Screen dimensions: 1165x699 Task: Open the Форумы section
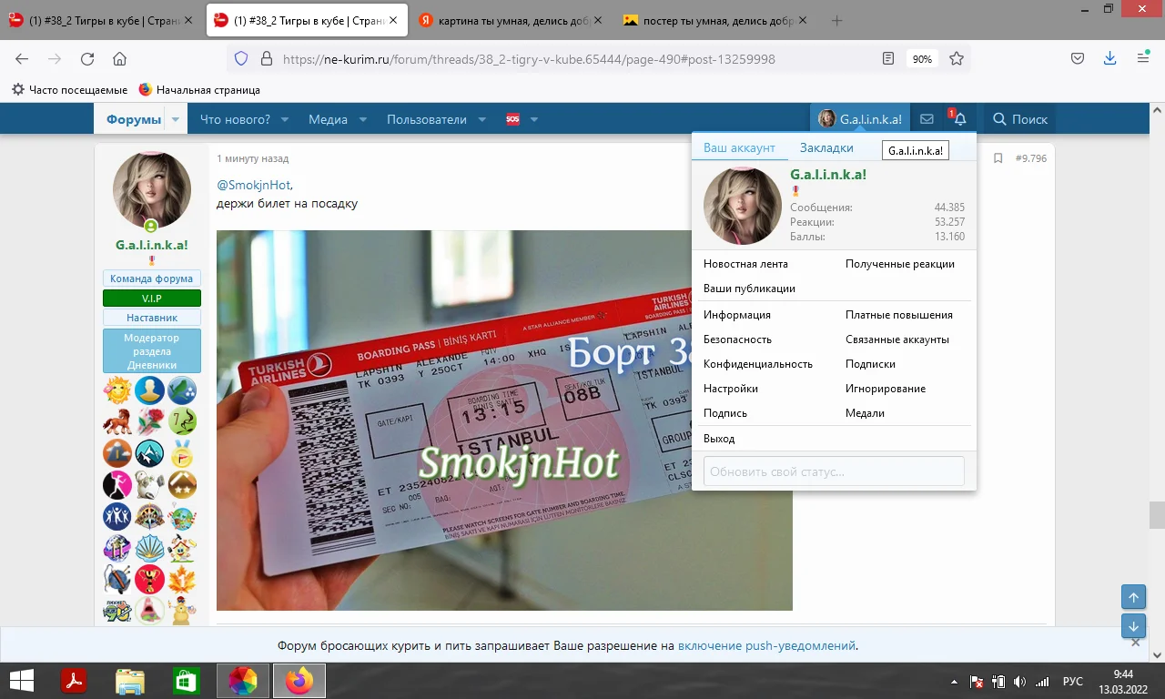pyautogui.click(x=133, y=119)
